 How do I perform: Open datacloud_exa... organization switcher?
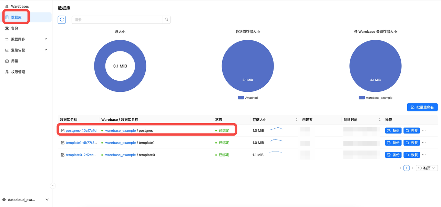coord(26,200)
